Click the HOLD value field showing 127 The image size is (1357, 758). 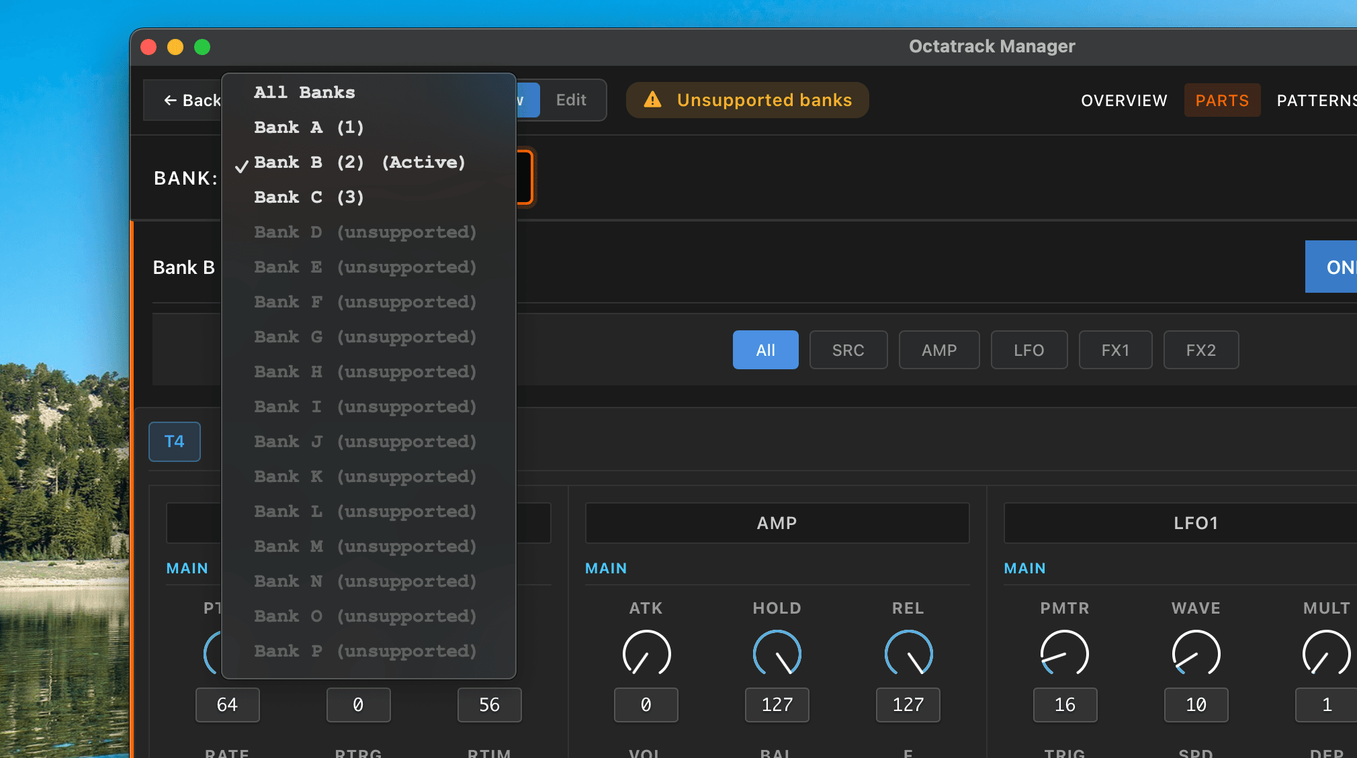click(777, 705)
